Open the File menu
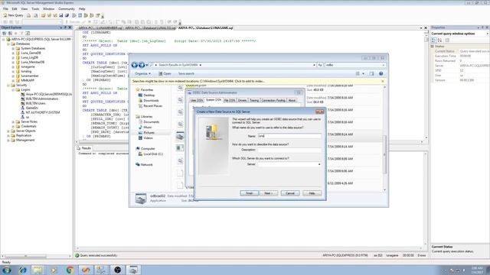Screen dimensions: 490x275 5,8
